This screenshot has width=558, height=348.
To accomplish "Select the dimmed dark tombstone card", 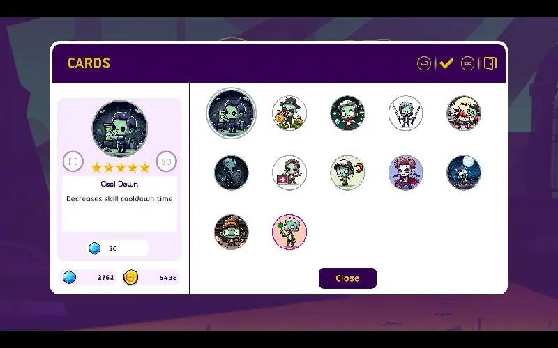I will 232,172.
